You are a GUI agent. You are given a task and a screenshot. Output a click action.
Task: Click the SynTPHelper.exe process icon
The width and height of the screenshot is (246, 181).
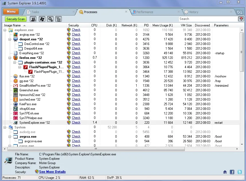click(x=16, y=118)
